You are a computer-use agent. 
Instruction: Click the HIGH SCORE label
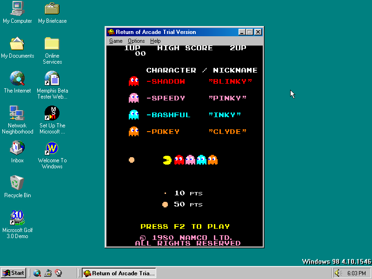[185, 48]
